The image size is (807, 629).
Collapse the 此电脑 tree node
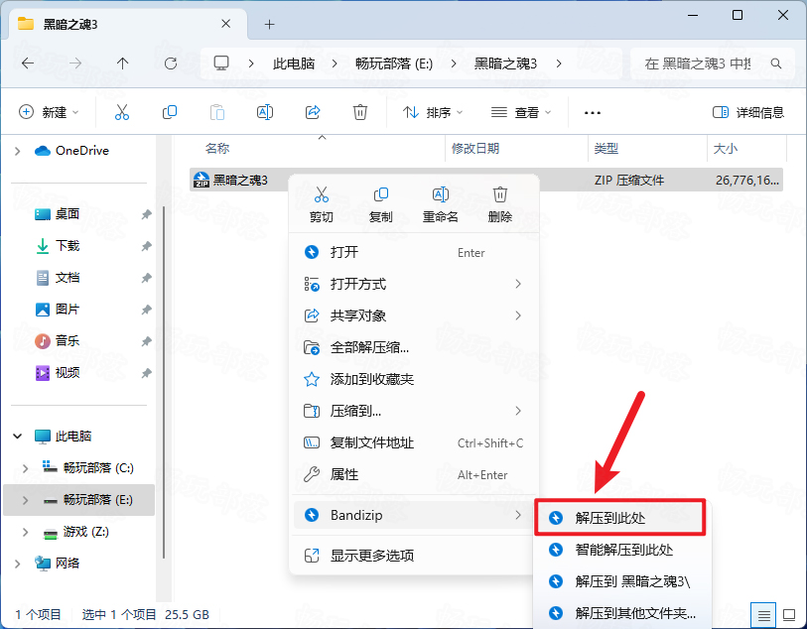pos(18,437)
